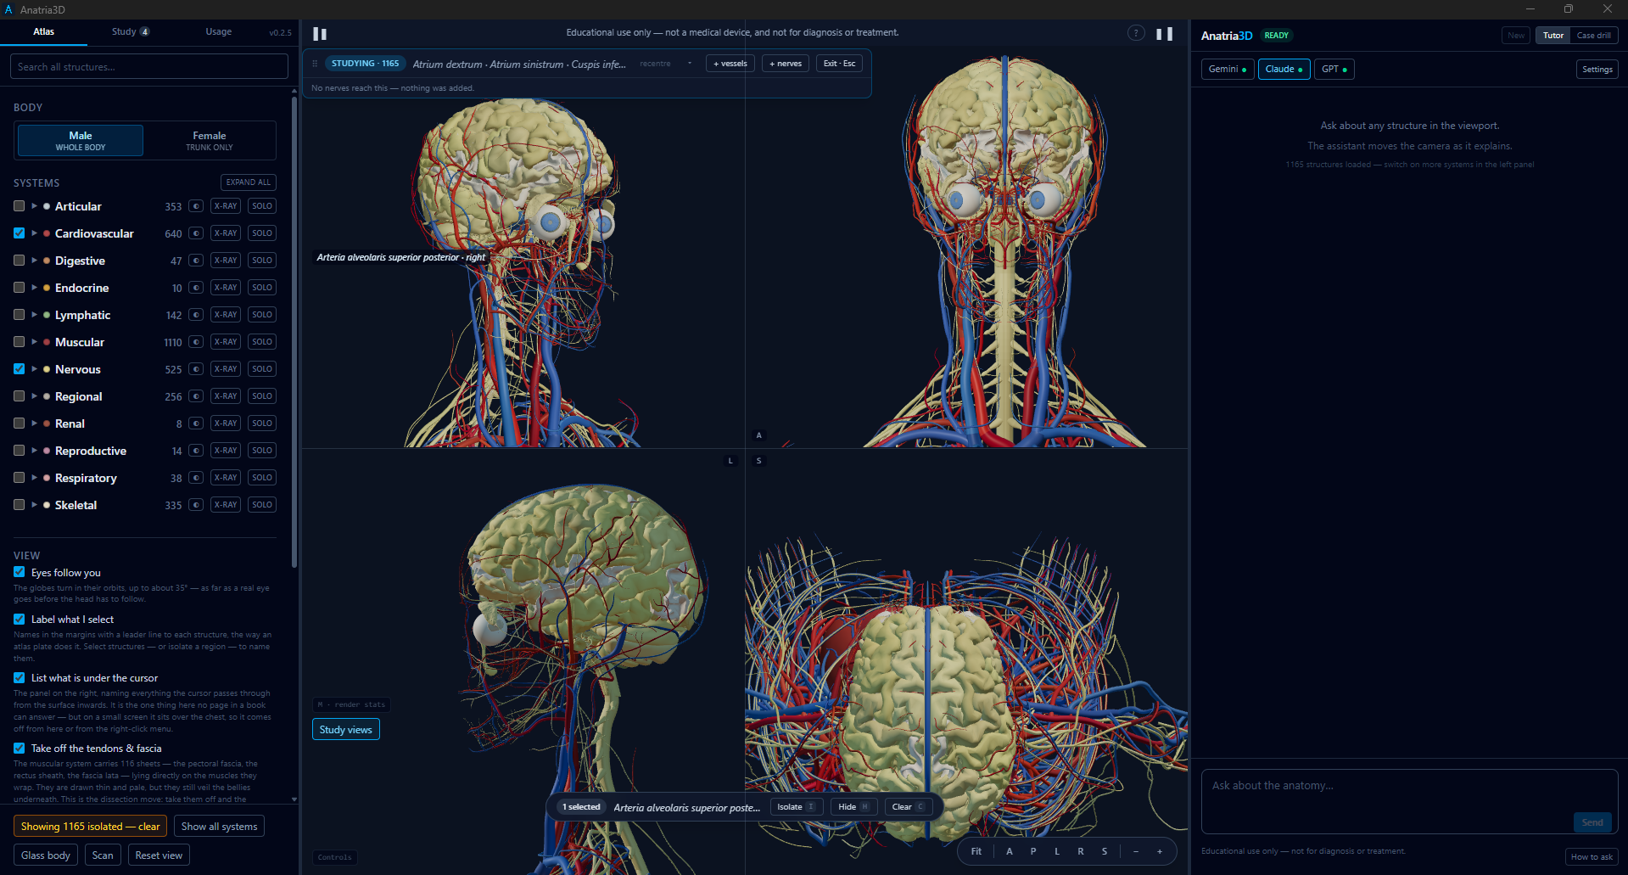The height and width of the screenshot is (875, 1628).
Task: Click the Lymphatic row opacity icon
Action: pyautogui.click(x=196, y=315)
